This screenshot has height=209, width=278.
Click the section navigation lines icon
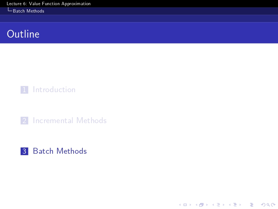click(235, 205)
